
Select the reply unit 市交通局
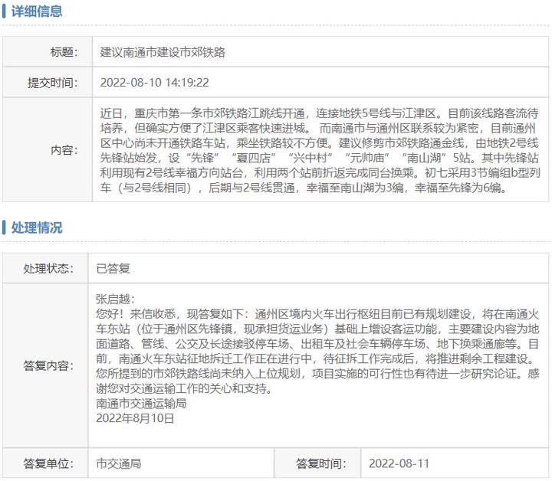119,463
